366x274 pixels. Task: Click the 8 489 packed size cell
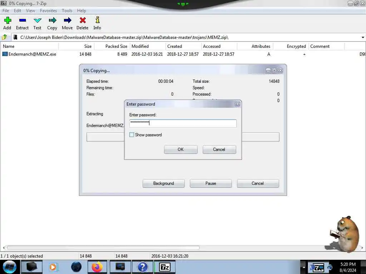(x=122, y=54)
